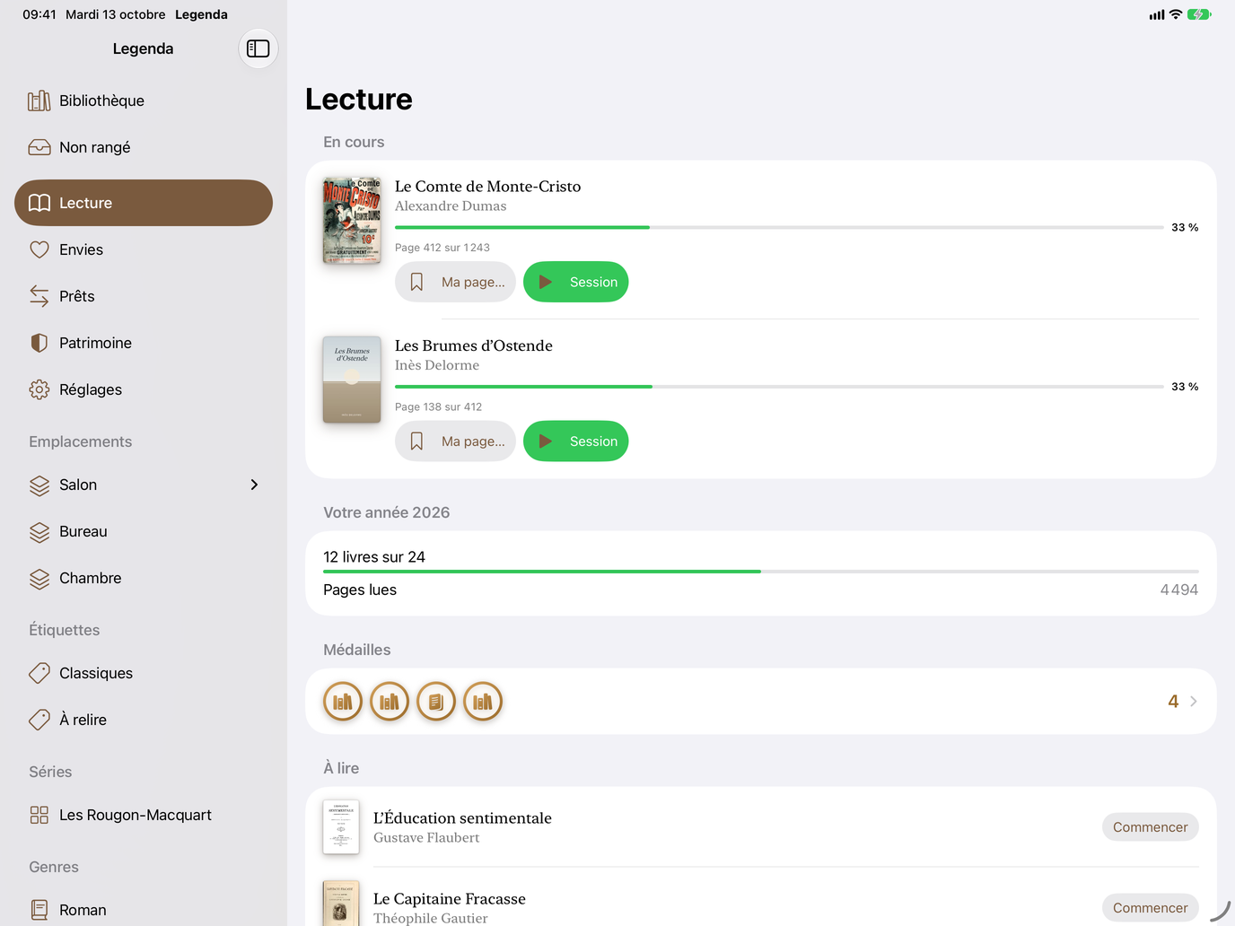Open Le Comte de Monte-Cristo cover thumbnail
The height and width of the screenshot is (926, 1235).
click(352, 220)
